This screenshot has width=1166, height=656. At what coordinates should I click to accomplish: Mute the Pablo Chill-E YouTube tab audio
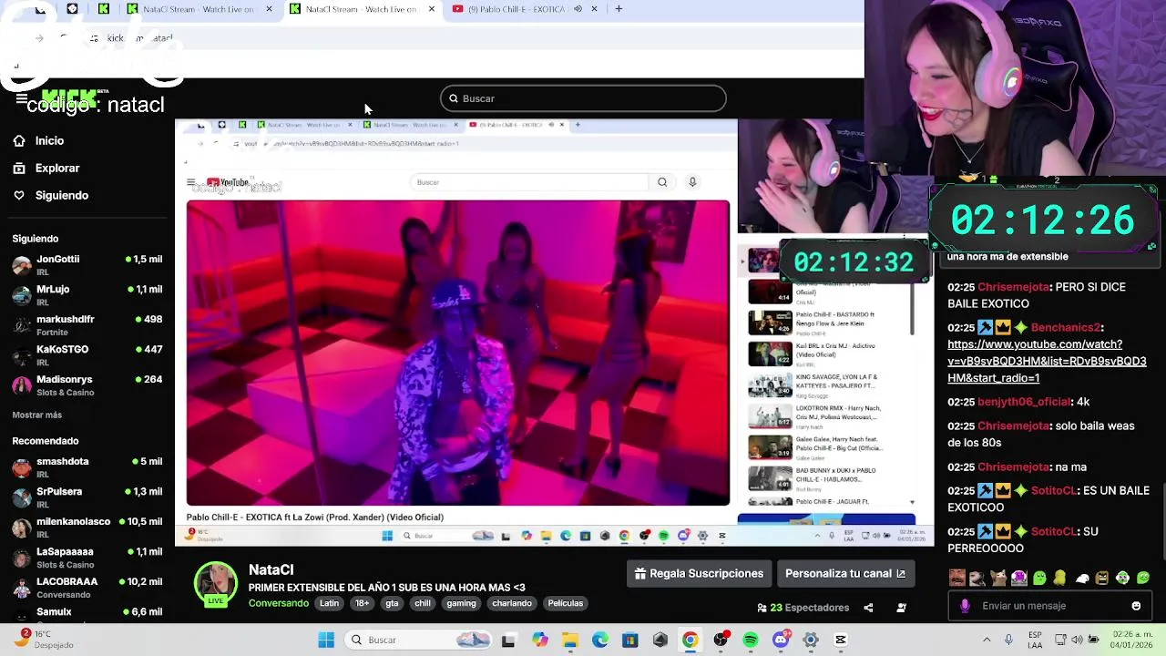click(x=578, y=9)
